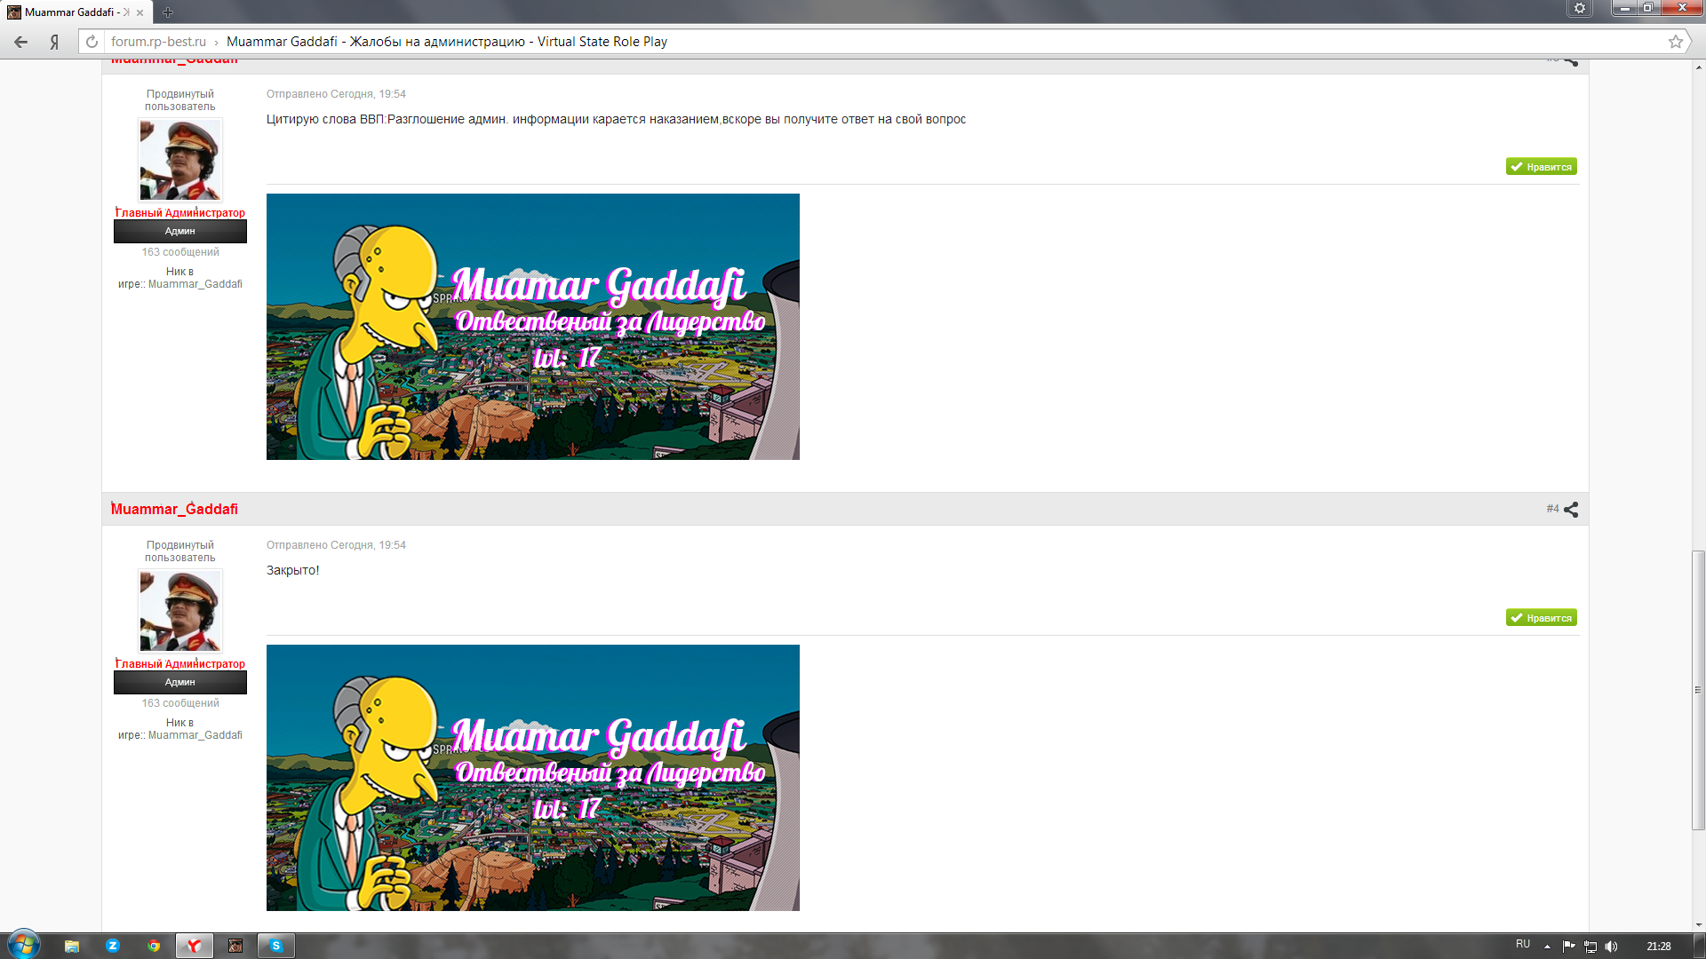Click the scrollbar down arrow
Image resolution: width=1706 pixels, height=959 pixels.
tap(1698, 924)
